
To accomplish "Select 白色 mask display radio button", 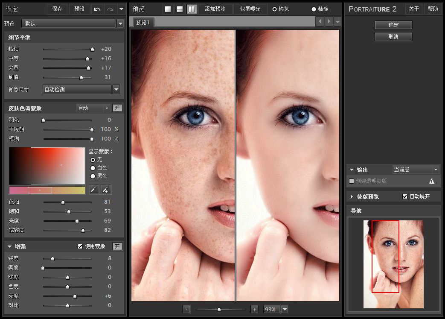I will [93, 168].
